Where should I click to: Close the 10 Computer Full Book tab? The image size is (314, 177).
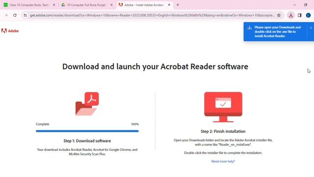click(x=111, y=5)
